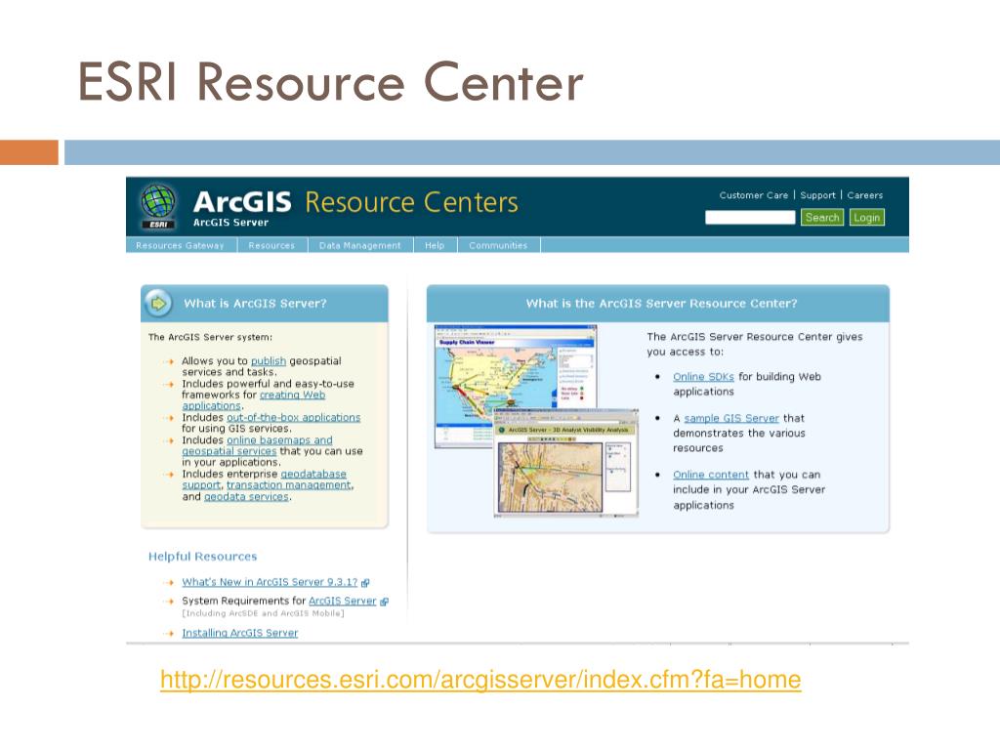Go to the Communities tab
Image resolution: width=1000 pixels, height=750 pixels.
tap(498, 245)
